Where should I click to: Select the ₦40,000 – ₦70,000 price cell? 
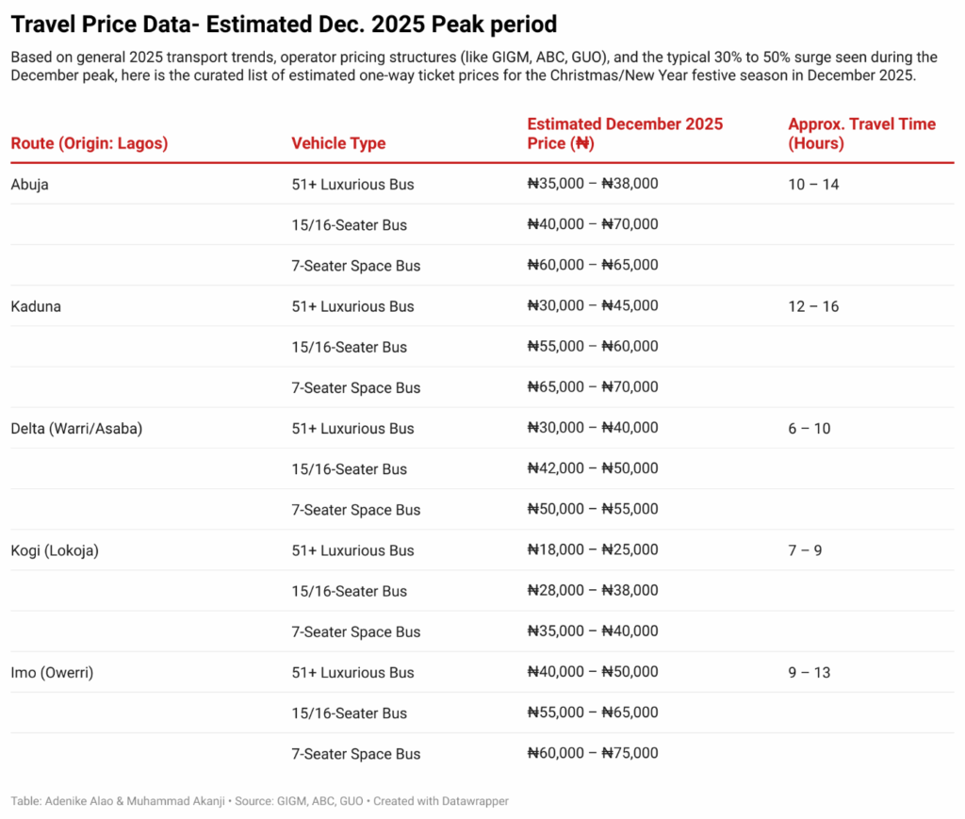593,224
